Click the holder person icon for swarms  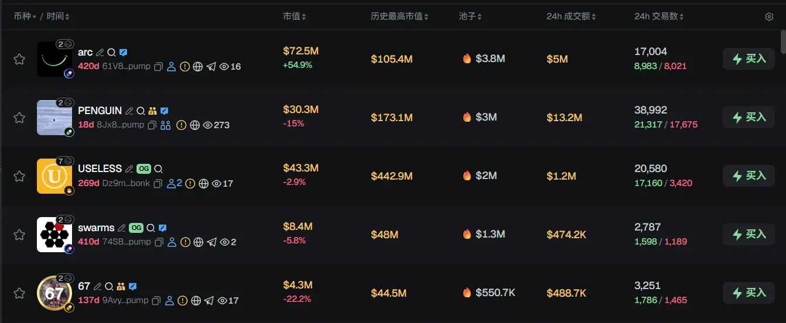[x=172, y=242]
